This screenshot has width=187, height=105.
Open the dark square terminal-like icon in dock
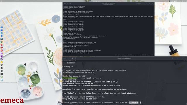[x=1, y=73]
